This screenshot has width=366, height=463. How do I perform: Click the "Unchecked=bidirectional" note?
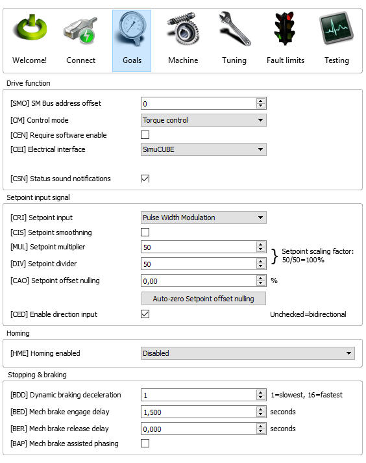pos(308,314)
